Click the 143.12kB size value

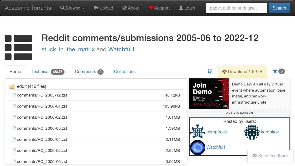click(171, 95)
